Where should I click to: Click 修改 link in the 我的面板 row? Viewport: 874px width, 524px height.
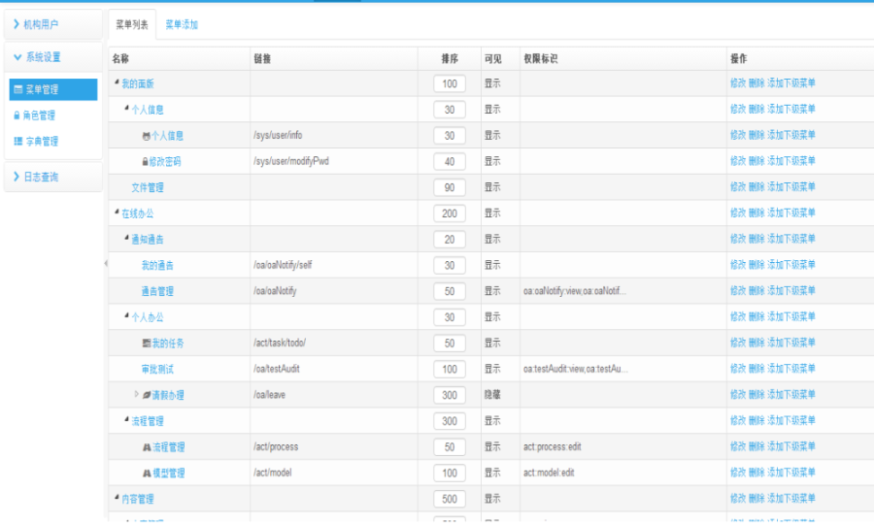point(737,83)
